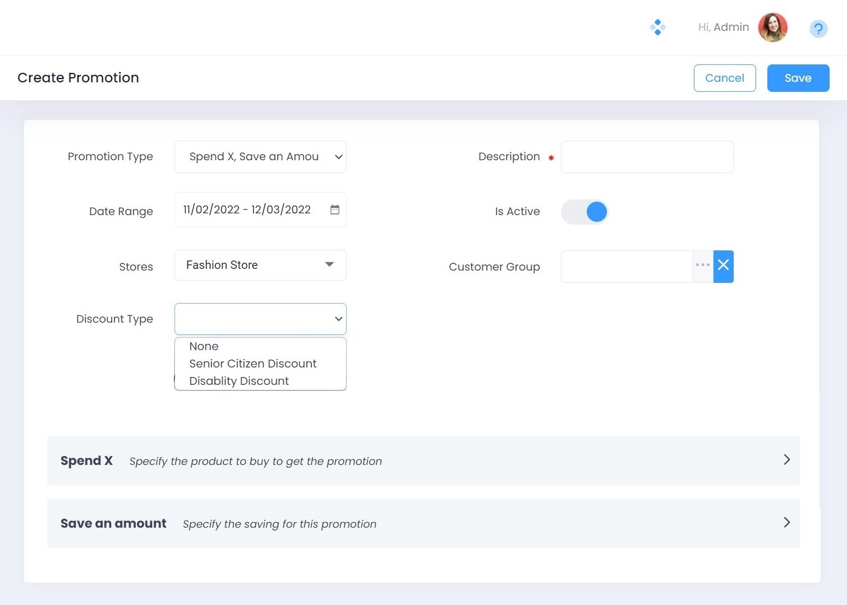Image resolution: width=847 pixels, height=605 pixels.
Task: Open the Stores dropdown
Action: [260, 265]
